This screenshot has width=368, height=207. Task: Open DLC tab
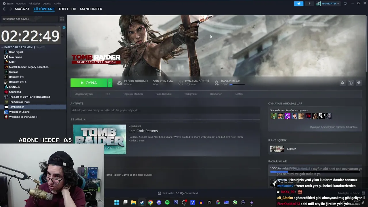tap(108, 94)
